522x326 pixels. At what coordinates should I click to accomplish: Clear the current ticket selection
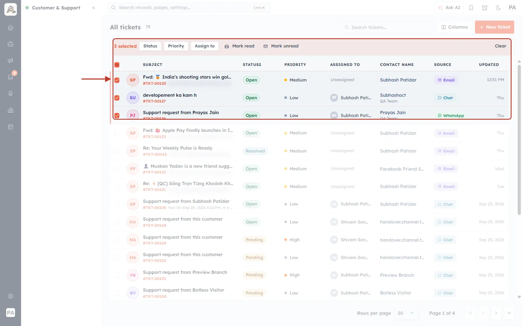point(500,46)
